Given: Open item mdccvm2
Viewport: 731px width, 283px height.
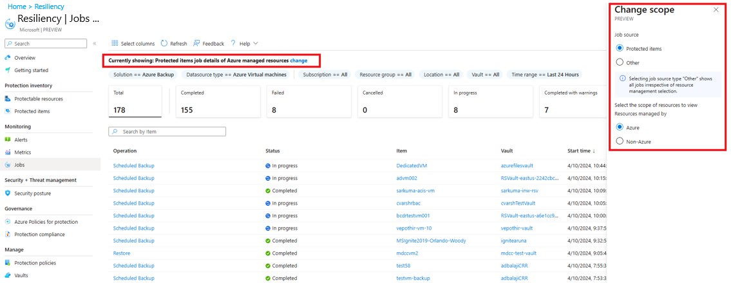Looking at the screenshot, I should click(x=406, y=253).
